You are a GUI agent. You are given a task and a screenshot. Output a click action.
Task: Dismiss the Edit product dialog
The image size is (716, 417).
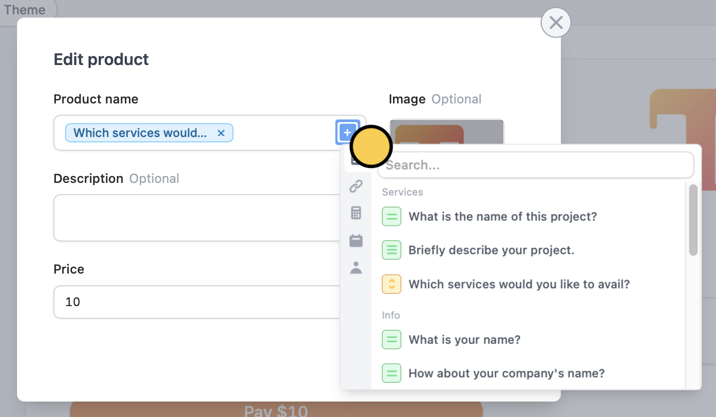[556, 22]
